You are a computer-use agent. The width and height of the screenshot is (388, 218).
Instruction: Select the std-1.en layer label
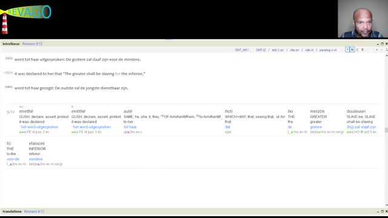coord(278,50)
